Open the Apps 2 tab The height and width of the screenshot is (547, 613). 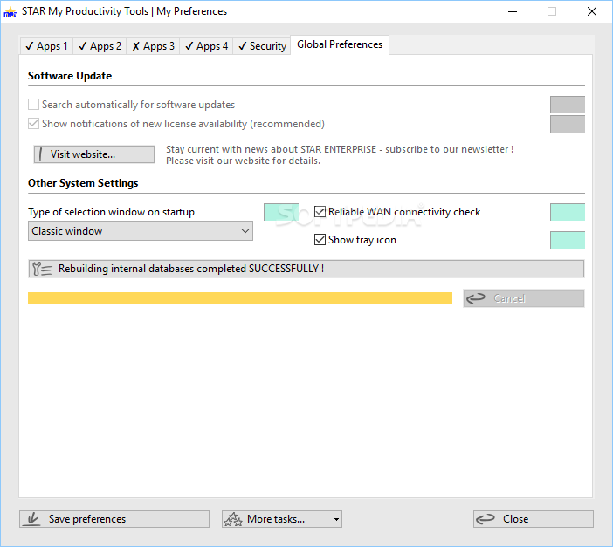coord(100,46)
